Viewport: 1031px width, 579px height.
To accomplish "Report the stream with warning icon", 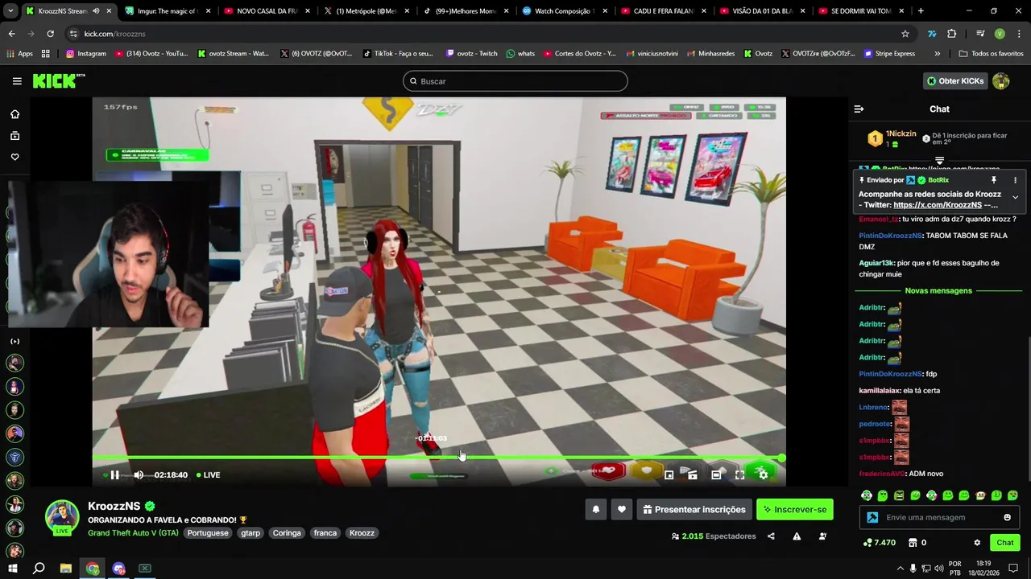I will 797,536.
